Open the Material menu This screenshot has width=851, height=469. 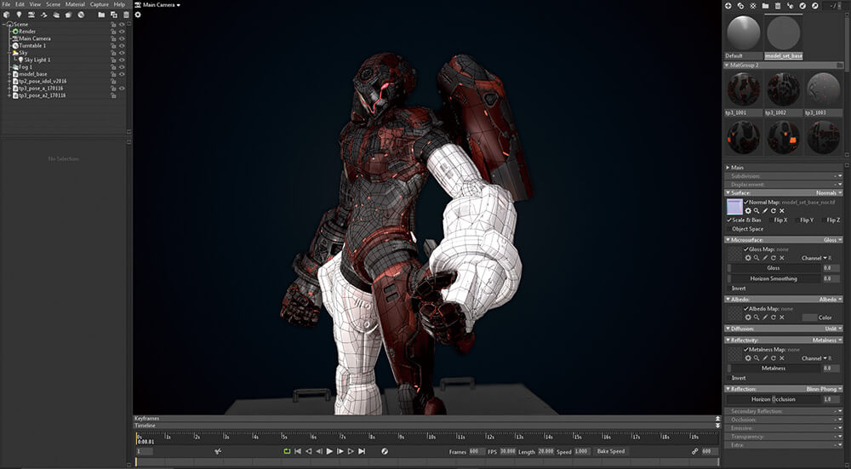pos(75,4)
